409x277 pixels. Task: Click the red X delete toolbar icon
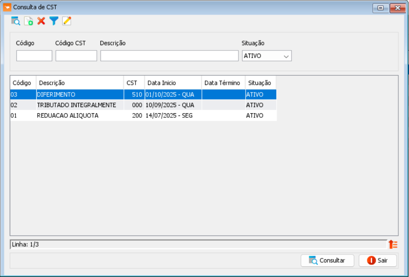click(41, 21)
